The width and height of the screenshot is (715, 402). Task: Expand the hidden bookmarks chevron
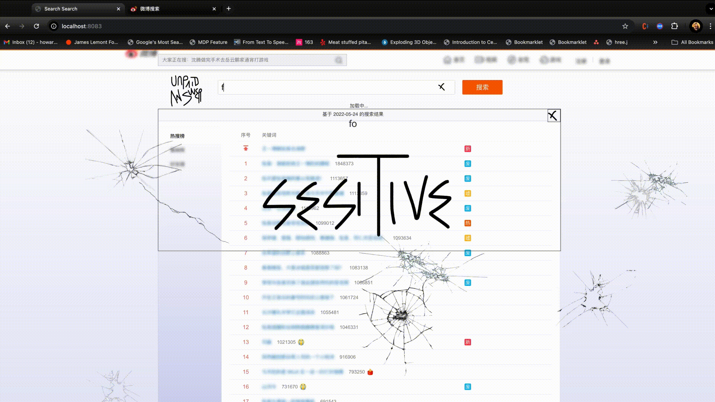tap(655, 42)
